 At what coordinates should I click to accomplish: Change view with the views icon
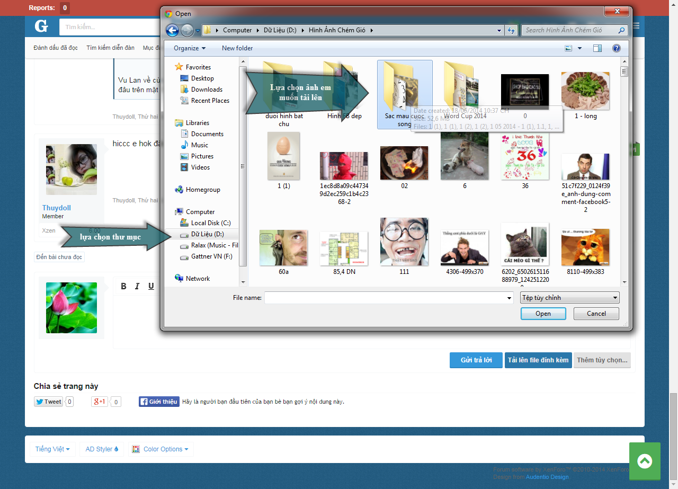[x=568, y=48]
